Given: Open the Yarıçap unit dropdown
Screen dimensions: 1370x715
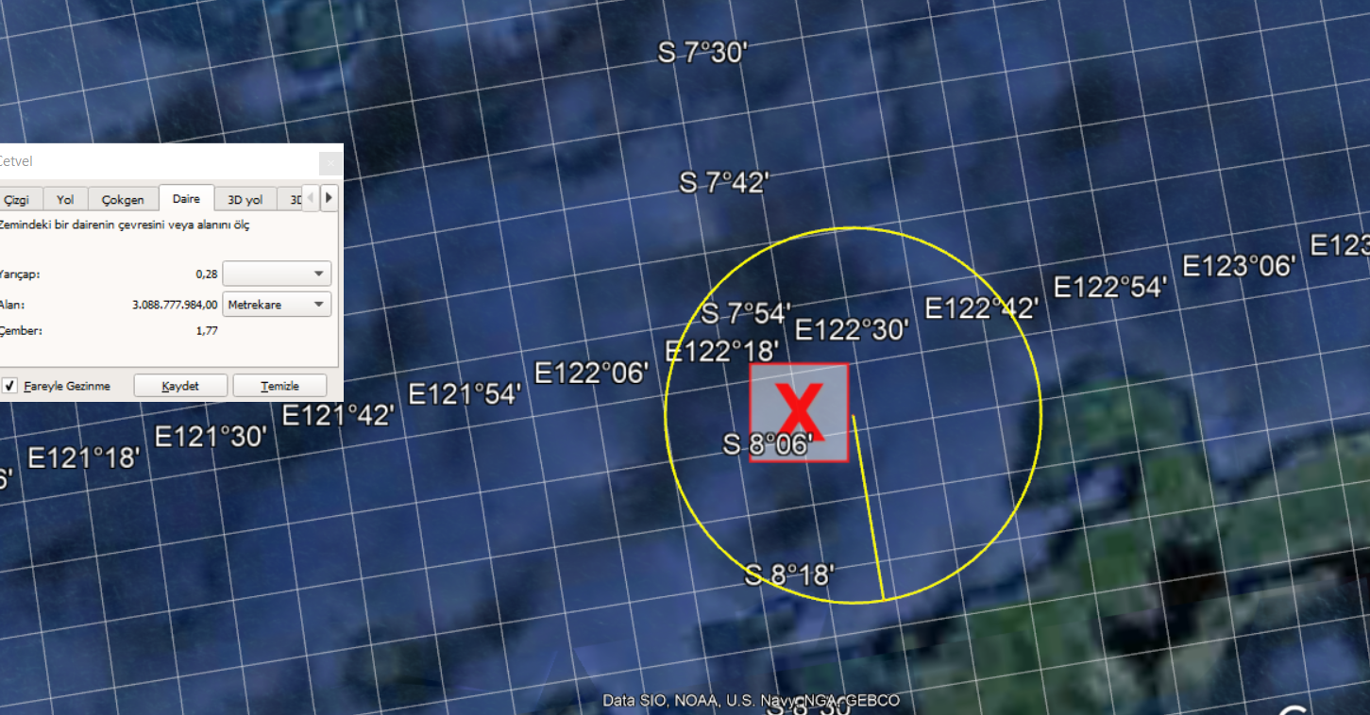Looking at the screenshot, I should tap(277, 274).
